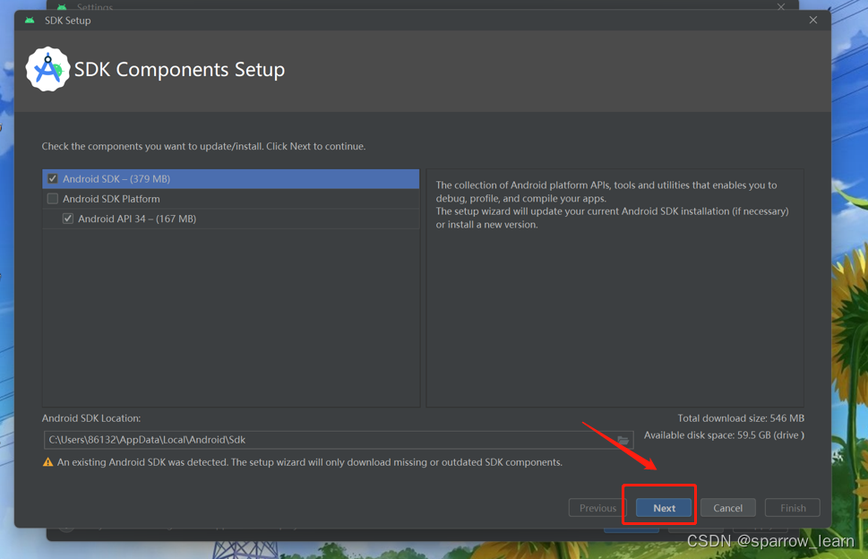Viewport: 868px width, 559px height.
Task: Select the Android SDK Platform row label
Action: click(111, 199)
